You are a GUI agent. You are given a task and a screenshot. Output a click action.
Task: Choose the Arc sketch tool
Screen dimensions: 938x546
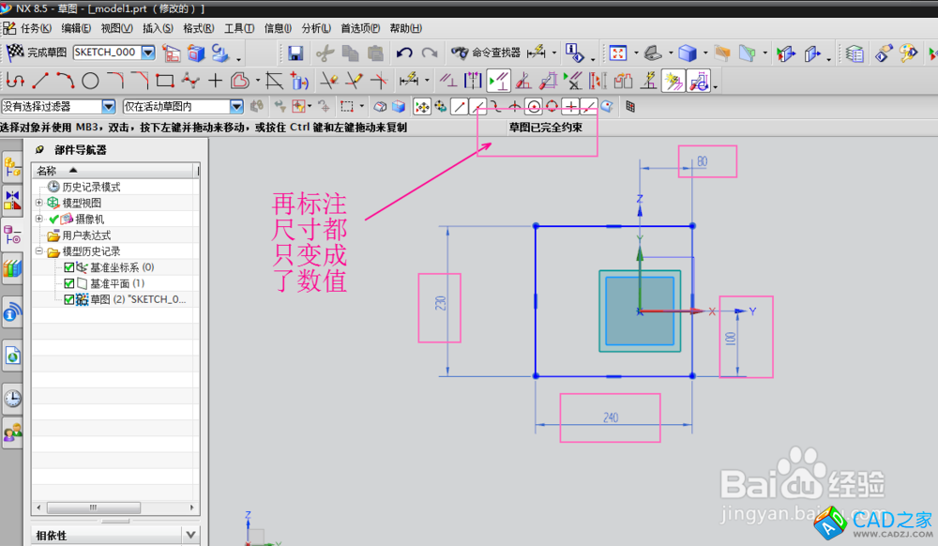[65, 81]
